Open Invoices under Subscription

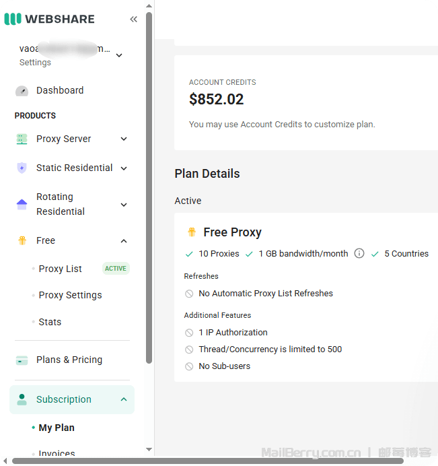[57, 454]
